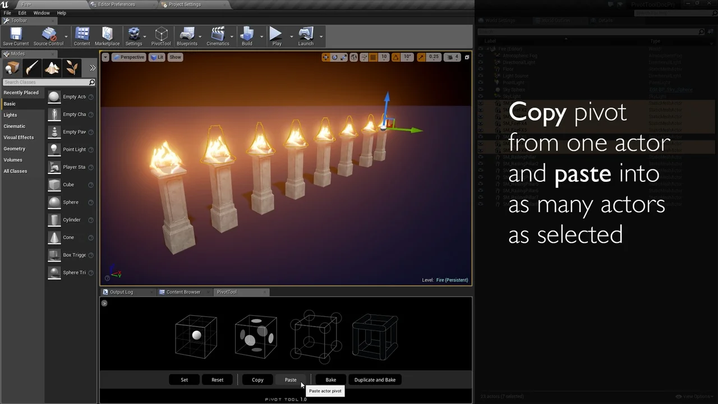Open Cinematics from the toolbar
This screenshot has height=404, width=718.
218,35
